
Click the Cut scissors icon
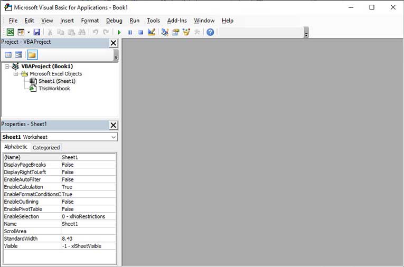[50, 32]
